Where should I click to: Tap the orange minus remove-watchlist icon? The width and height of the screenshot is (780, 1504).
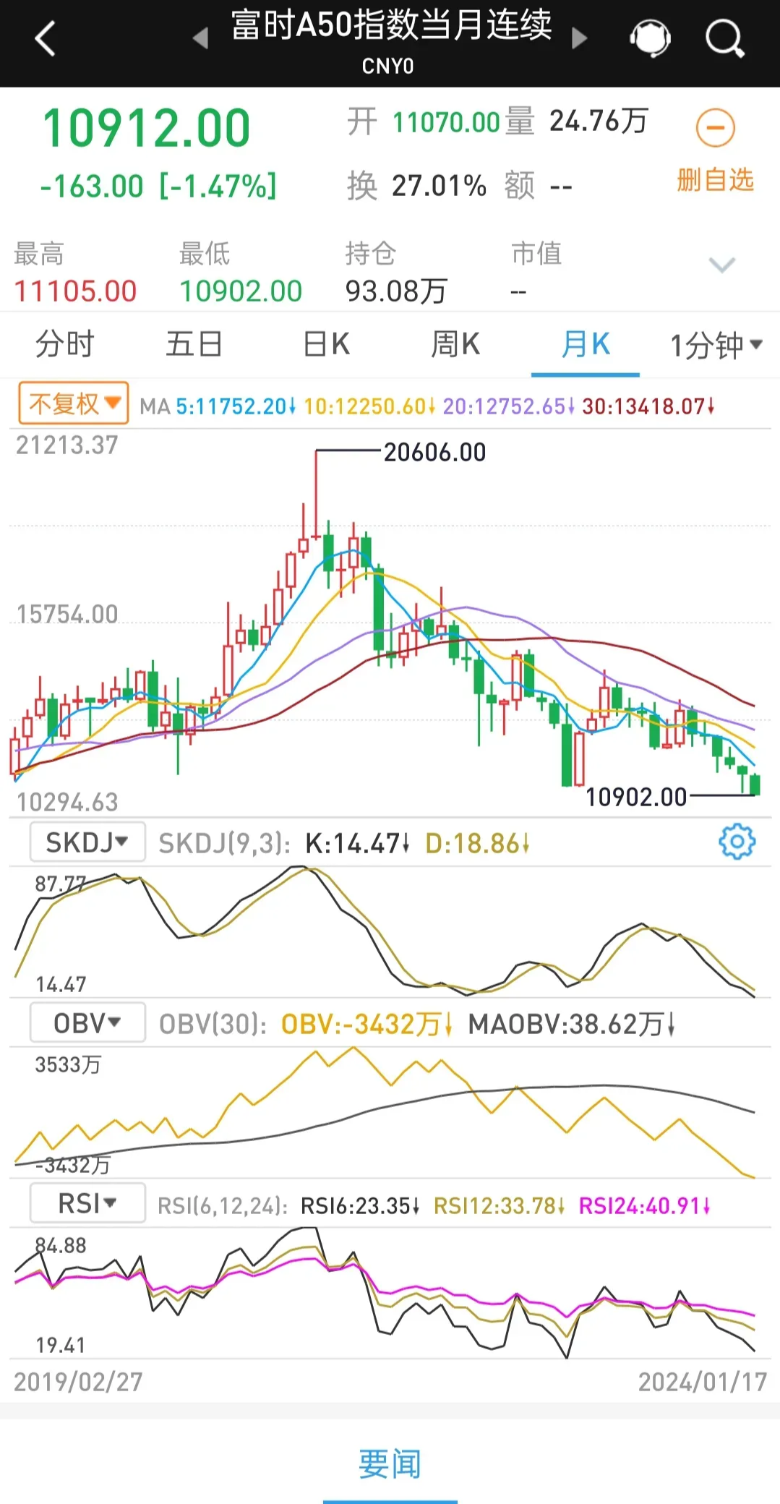coord(715,128)
